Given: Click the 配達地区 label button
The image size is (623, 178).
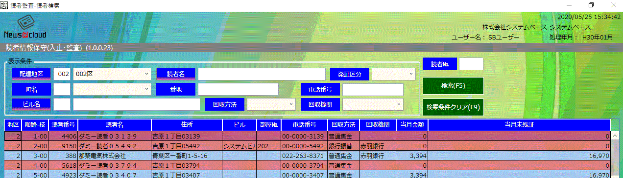Looking at the screenshot, I should [31, 74].
